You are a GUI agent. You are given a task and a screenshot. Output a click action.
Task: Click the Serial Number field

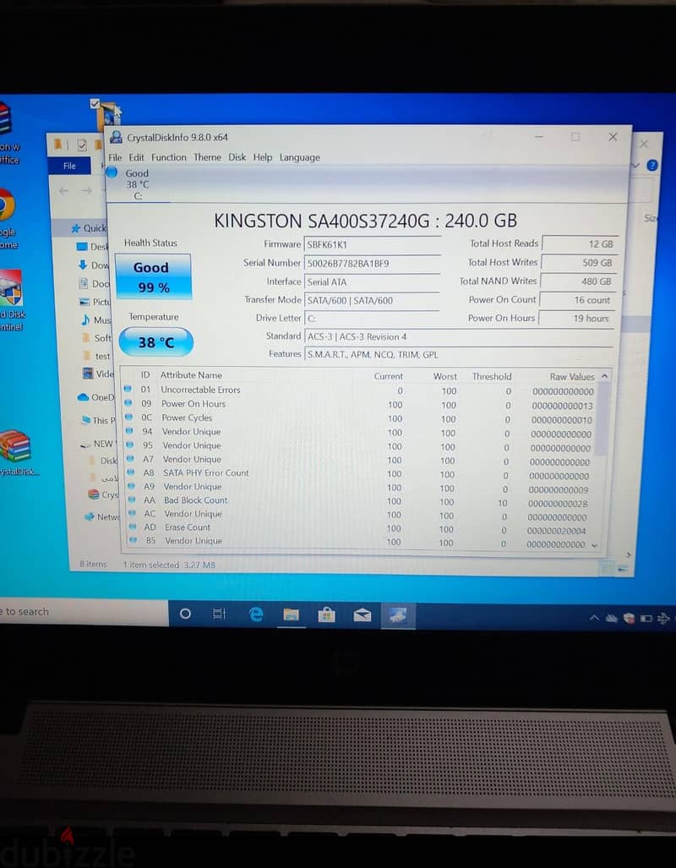click(x=372, y=264)
